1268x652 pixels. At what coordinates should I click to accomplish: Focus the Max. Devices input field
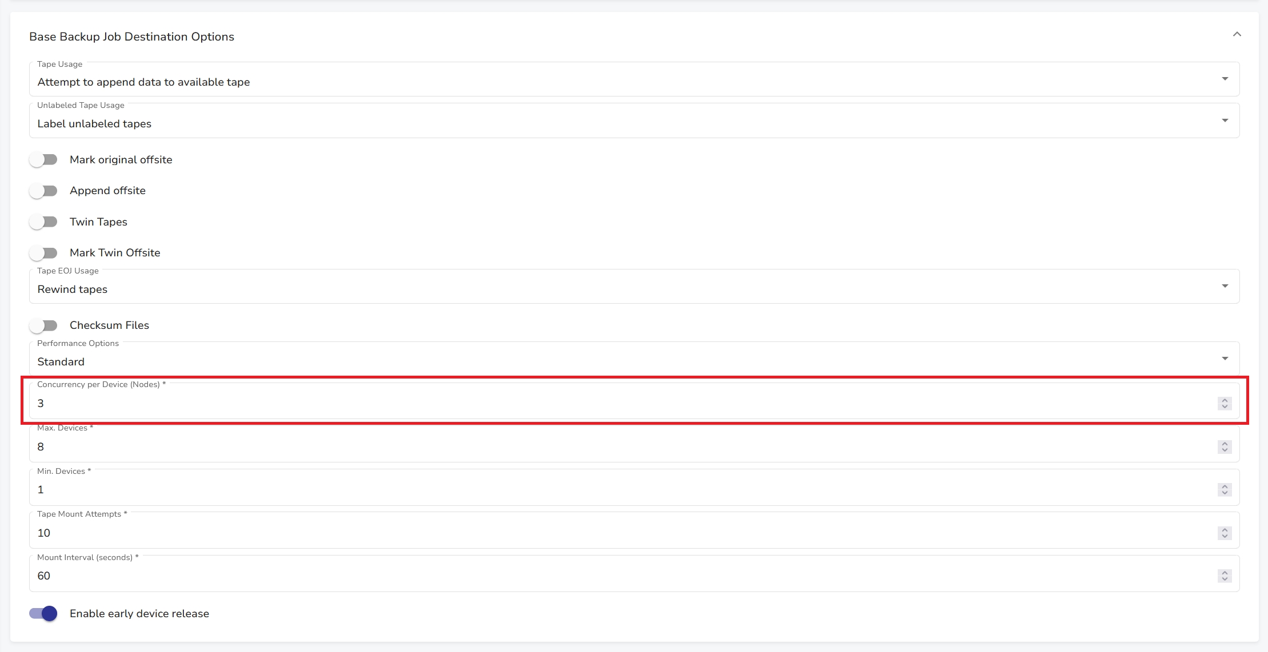click(571, 446)
